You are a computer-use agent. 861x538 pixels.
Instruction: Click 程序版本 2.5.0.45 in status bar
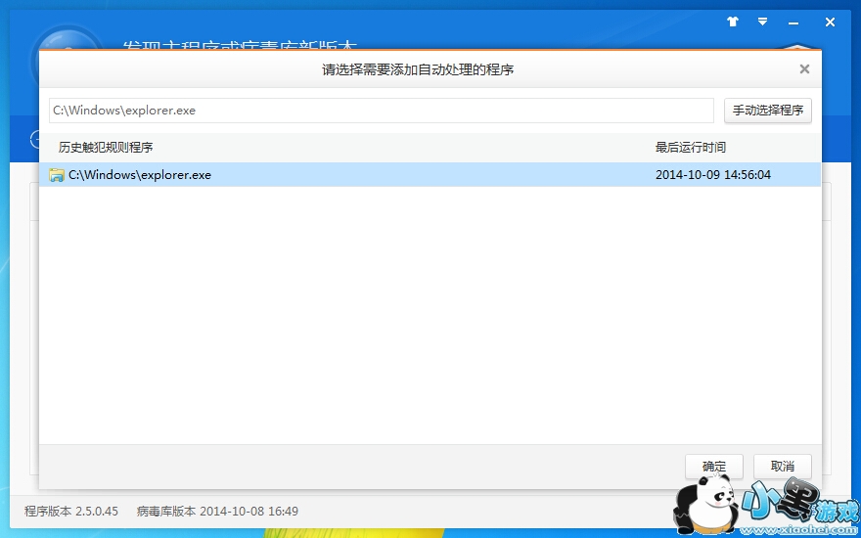(x=71, y=511)
